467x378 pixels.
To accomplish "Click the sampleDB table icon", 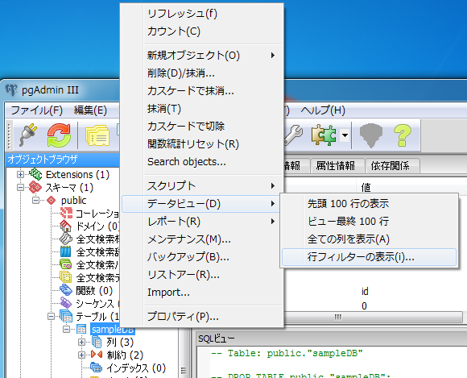I will (x=81, y=329).
